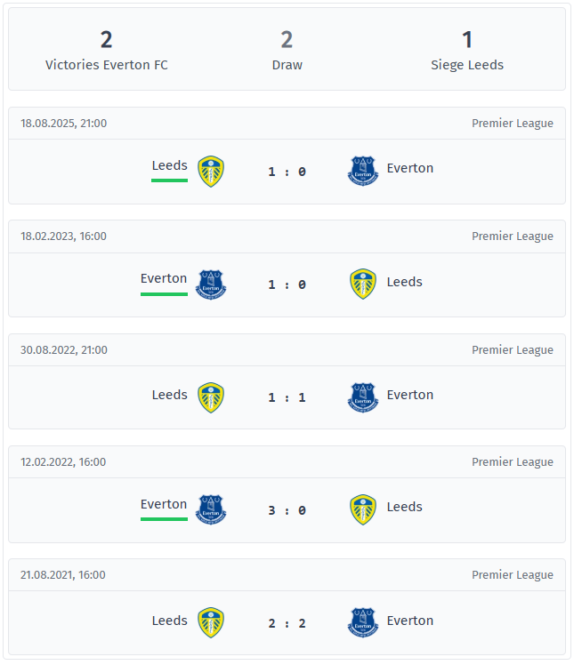Click Premier League label on 21.08.2021 match
This screenshot has height=665, width=574.
point(512,575)
